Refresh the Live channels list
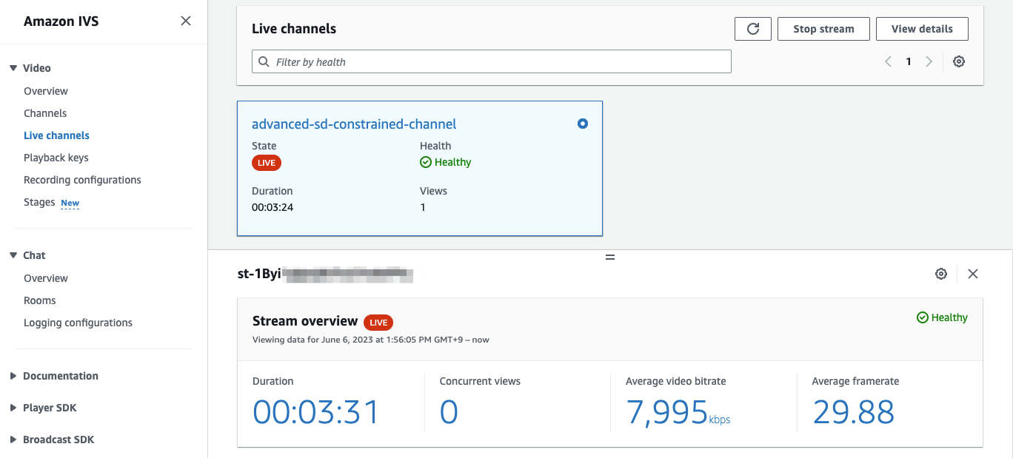This screenshot has width=1013, height=458. coord(752,29)
